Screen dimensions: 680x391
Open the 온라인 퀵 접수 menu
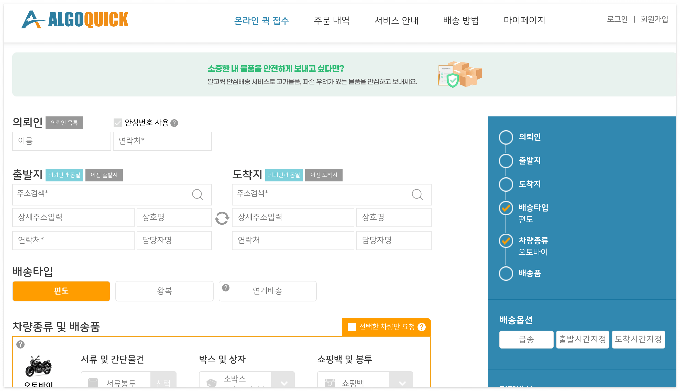(261, 20)
